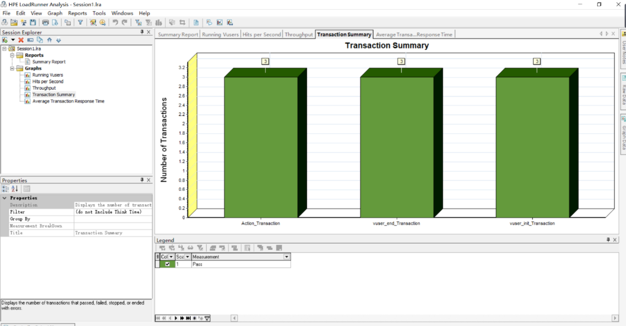
Task: Click the Filter property value field
Action: (x=113, y=212)
